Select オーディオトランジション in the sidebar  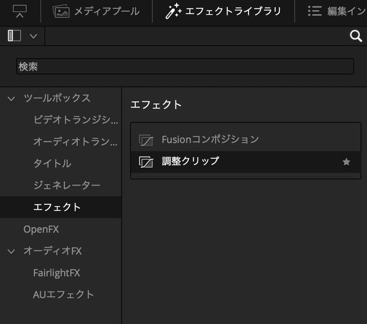75,142
